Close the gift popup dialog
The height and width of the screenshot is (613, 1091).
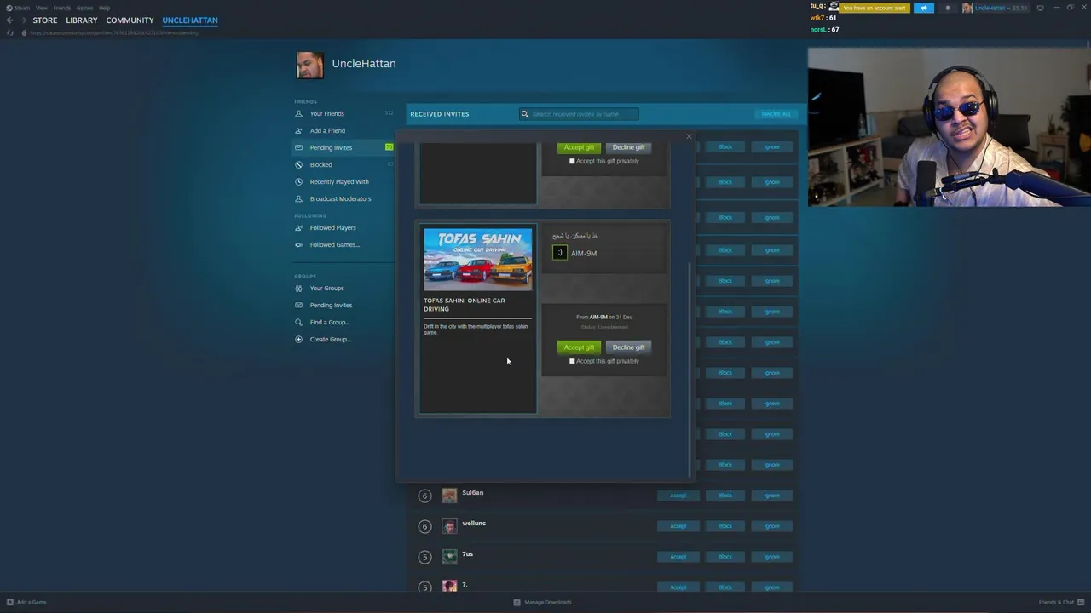(x=689, y=136)
